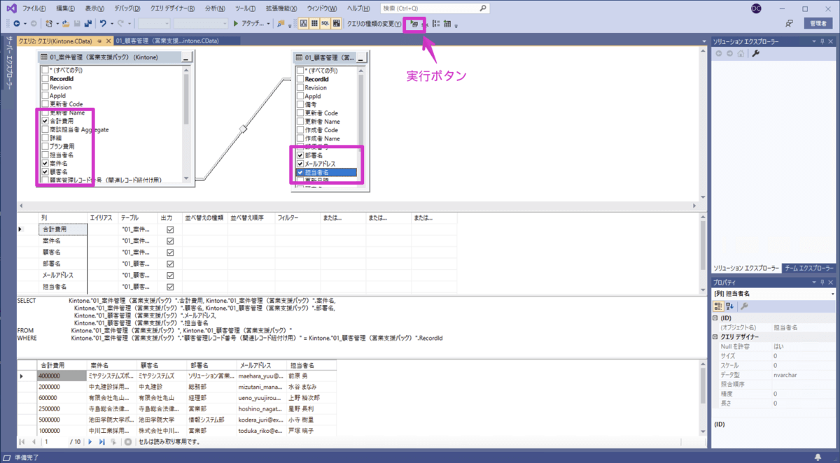Collapse the クエリ デザイナー category in Properties
Screen dimensions: 840x463
click(715, 336)
